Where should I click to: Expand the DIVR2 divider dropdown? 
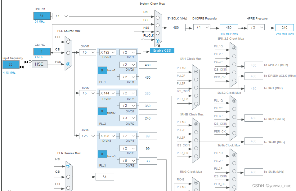click(x=128, y=118)
